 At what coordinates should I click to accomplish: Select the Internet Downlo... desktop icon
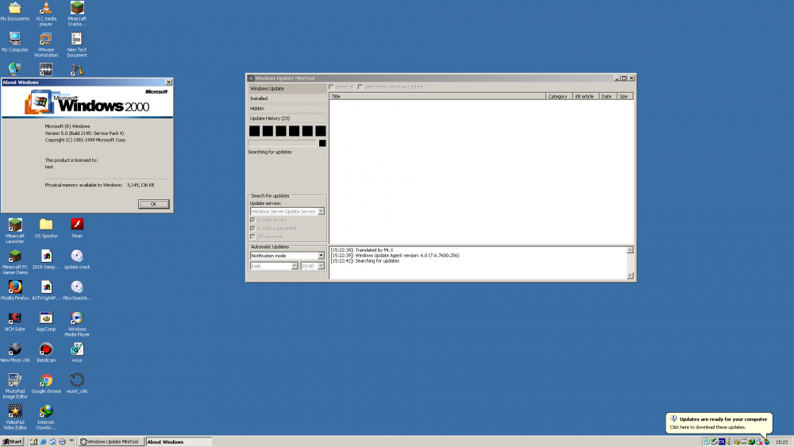(45, 417)
